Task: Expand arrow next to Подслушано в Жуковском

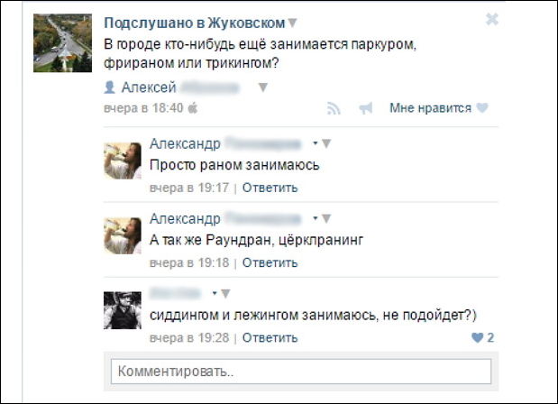Action: (292, 23)
